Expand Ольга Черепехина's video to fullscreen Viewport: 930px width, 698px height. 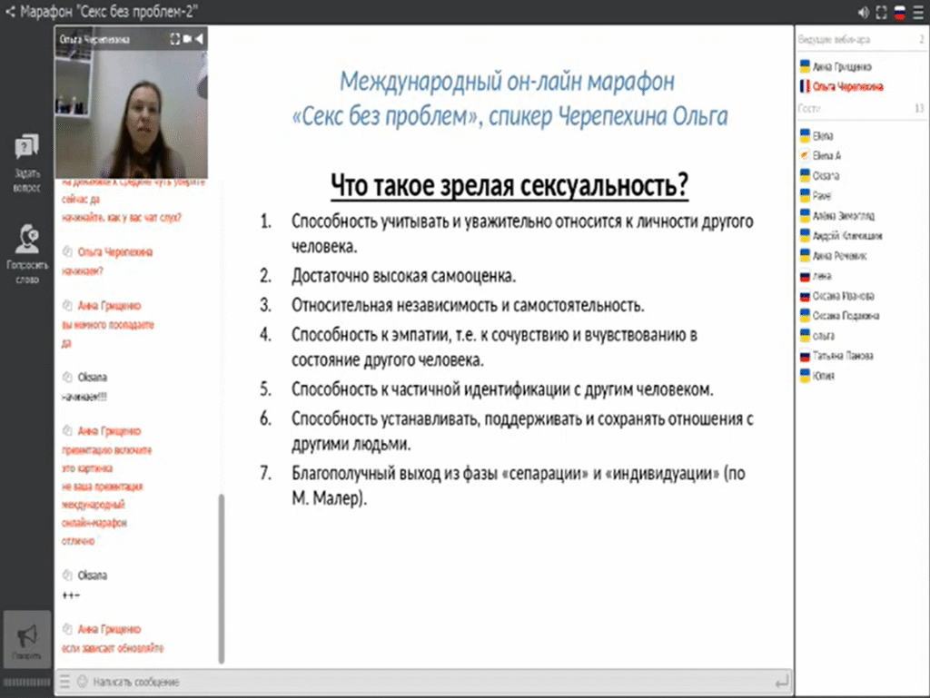tap(175, 39)
